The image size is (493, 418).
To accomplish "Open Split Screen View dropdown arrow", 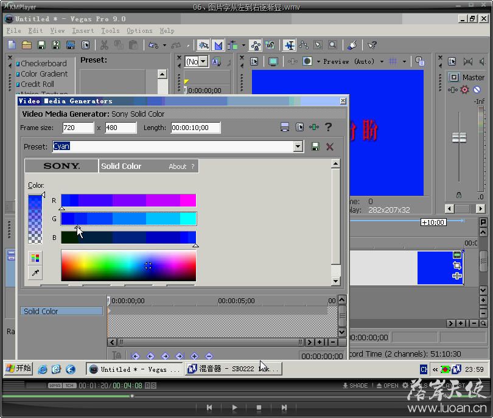I will coord(318,61).
